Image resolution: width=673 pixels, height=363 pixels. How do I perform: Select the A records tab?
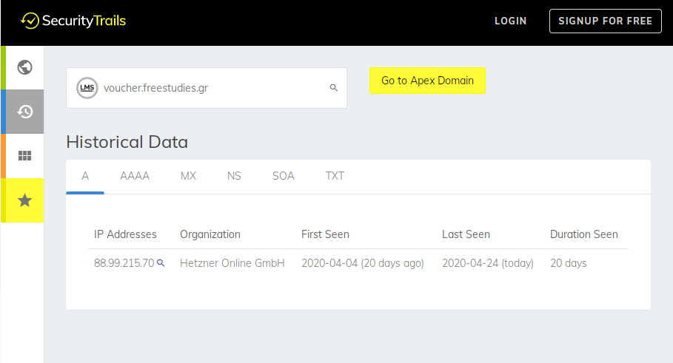tap(85, 176)
